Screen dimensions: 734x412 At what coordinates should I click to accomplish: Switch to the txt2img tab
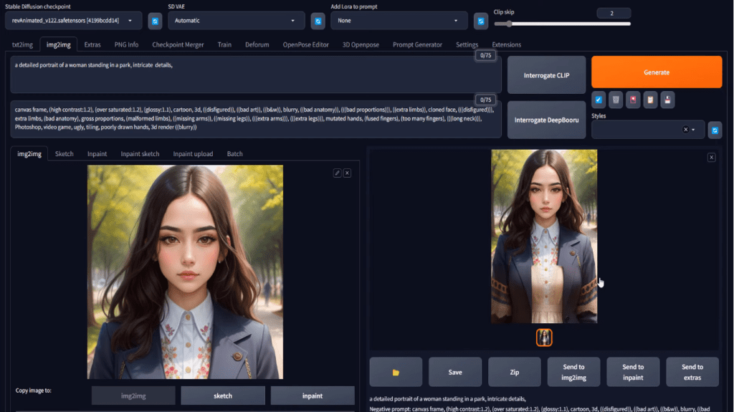point(23,44)
